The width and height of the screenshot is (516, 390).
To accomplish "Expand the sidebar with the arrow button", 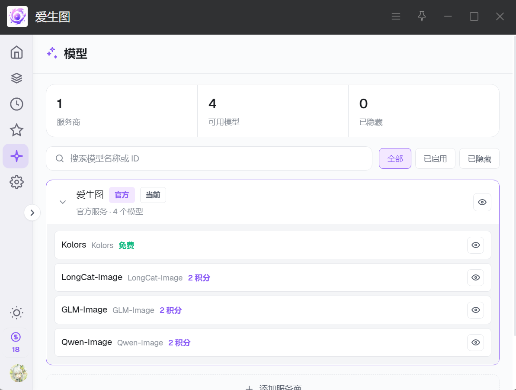I will click(32, 213).
